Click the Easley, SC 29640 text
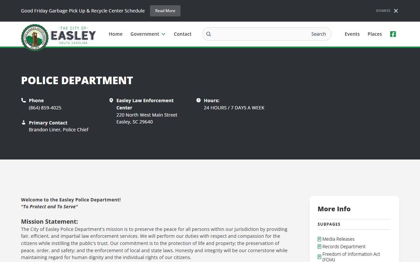The width and height of the screenshot is (420, 262). [135, 122]
